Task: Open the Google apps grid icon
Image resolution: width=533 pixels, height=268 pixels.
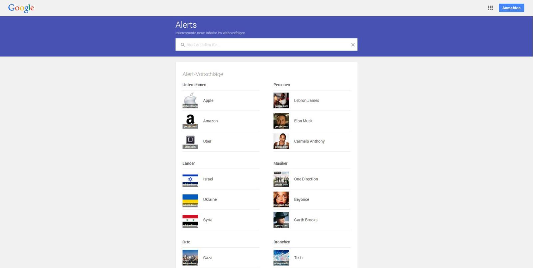Action: (490, 8)
